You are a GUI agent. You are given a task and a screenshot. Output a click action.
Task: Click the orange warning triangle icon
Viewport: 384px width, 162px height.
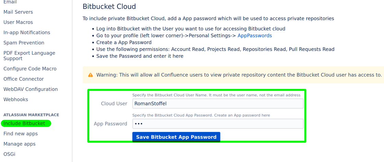pos(91,75)
